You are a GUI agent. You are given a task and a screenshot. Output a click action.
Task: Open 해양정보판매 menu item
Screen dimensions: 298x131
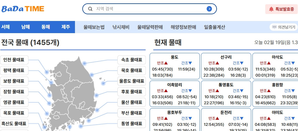[183, 27]
